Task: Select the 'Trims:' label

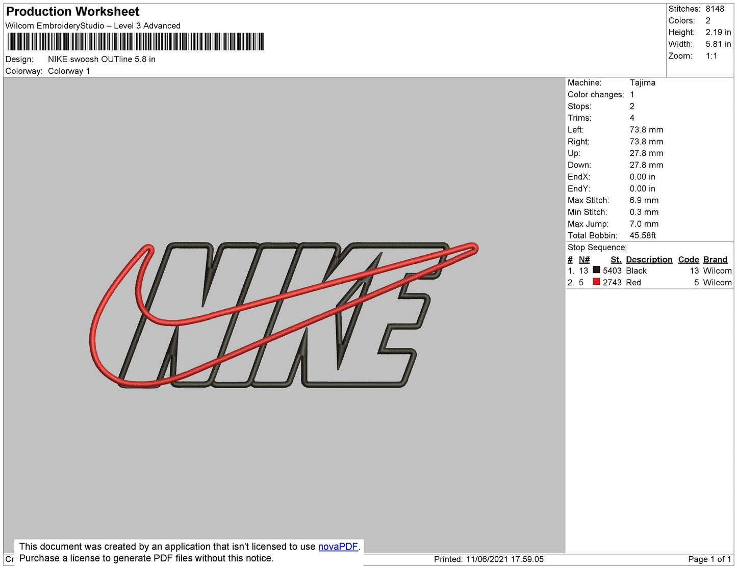Action: 579,118
